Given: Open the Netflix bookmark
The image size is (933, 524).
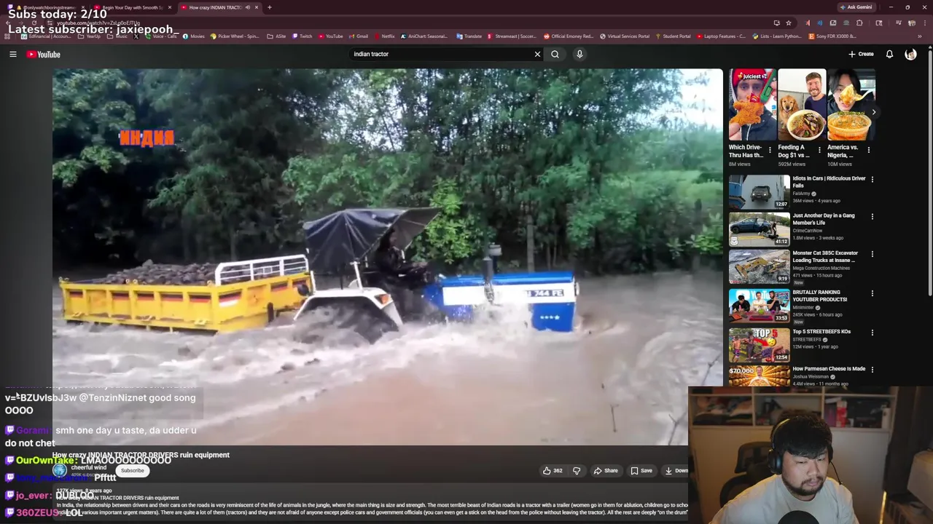Looking at the screenshot, I should [383, 36].
